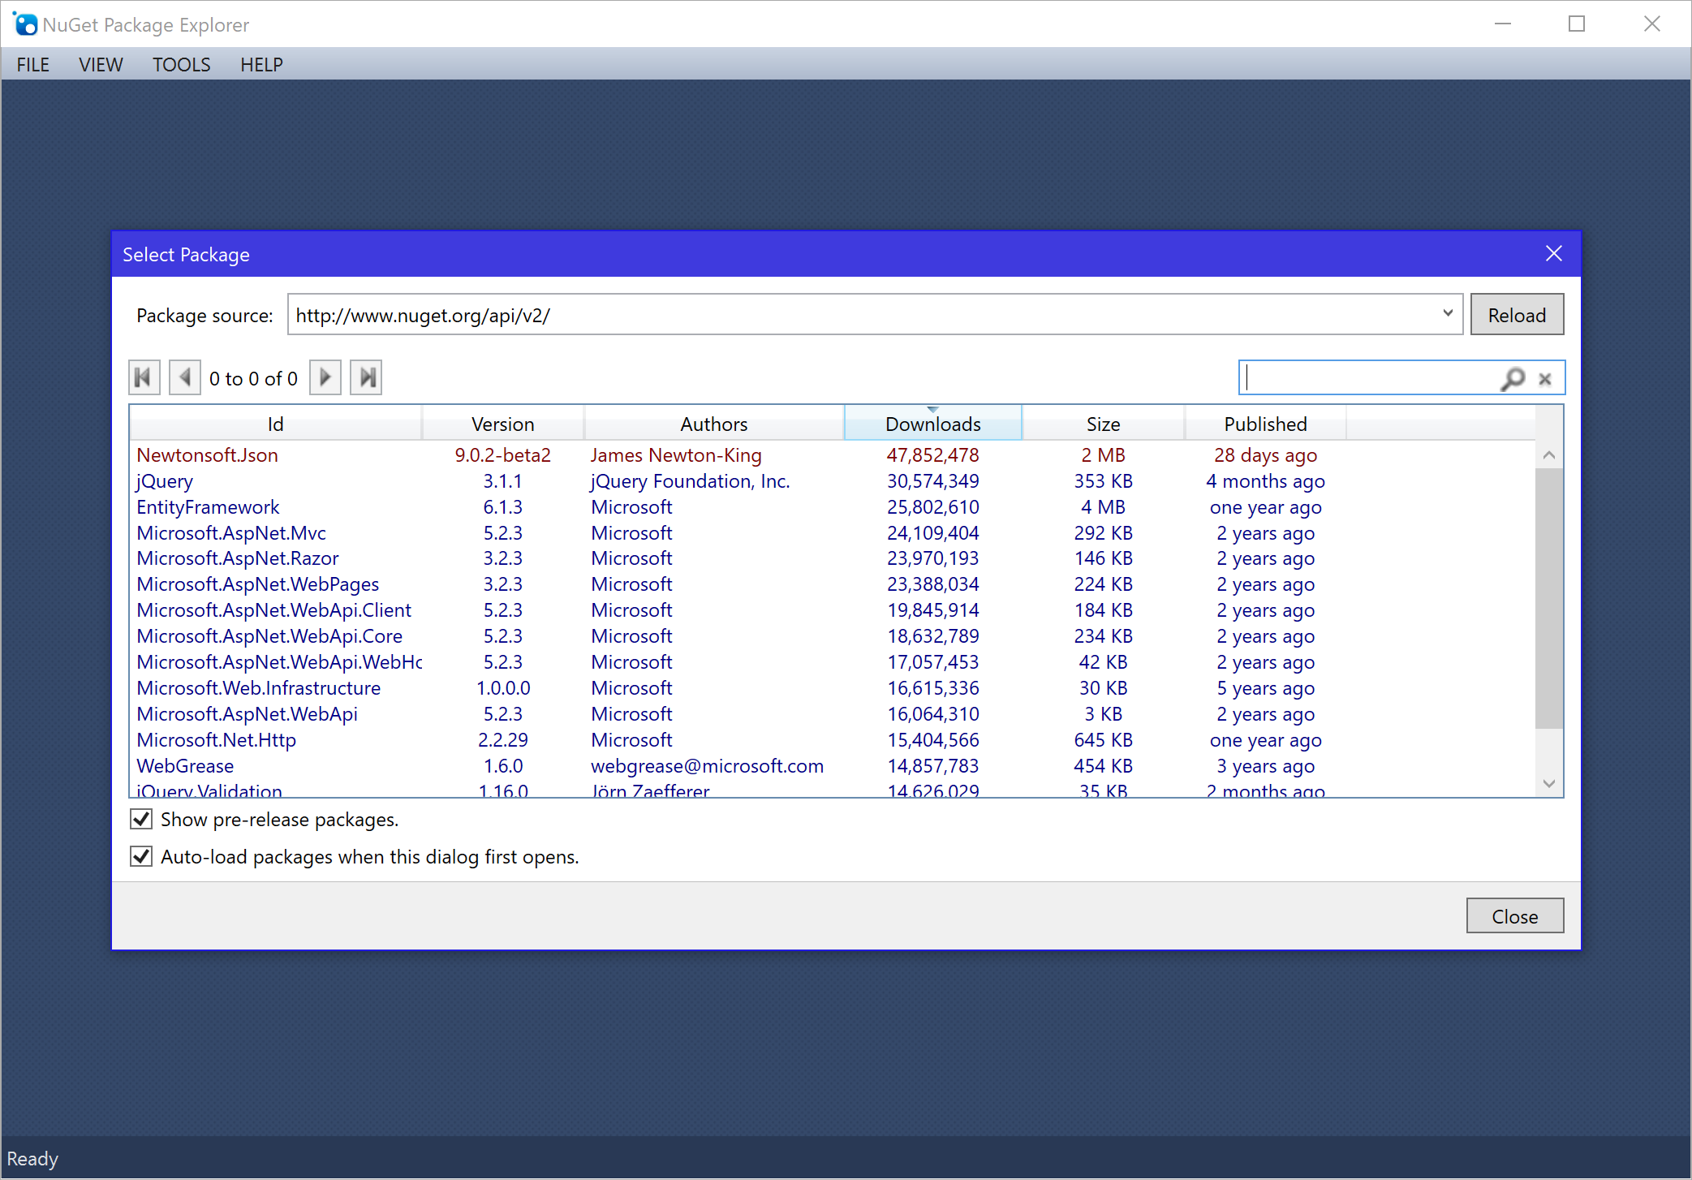Uncheck Show pre-release packages

(x=141, y=819)
